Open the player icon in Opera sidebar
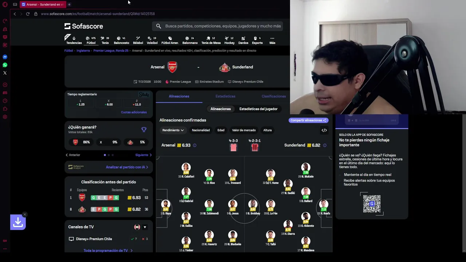466x262 pixels. (5, 85)
